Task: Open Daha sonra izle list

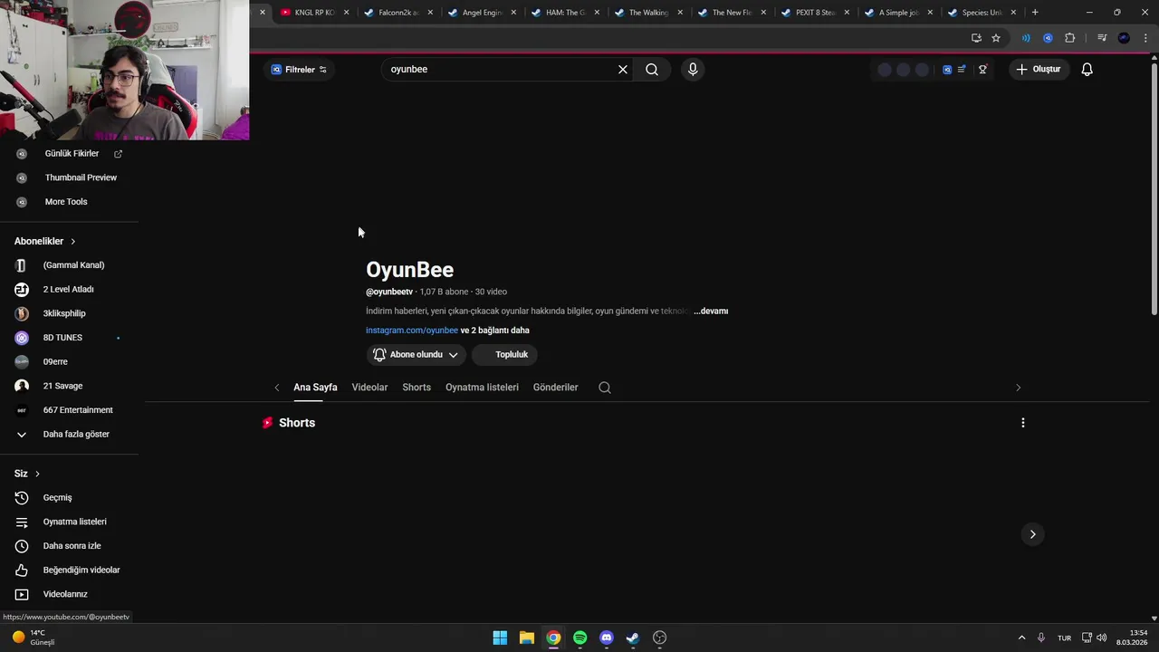Action: [71, 546]
